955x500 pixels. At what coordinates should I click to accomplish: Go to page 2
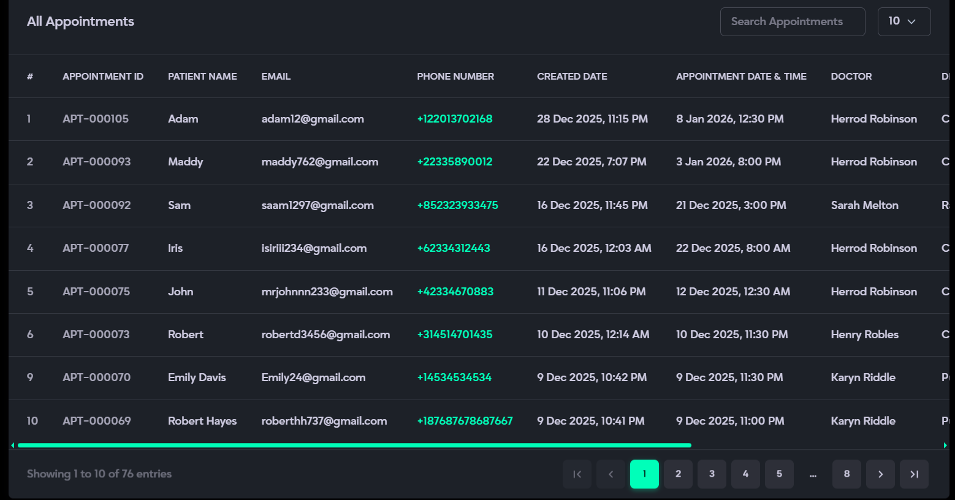(678, 474)
